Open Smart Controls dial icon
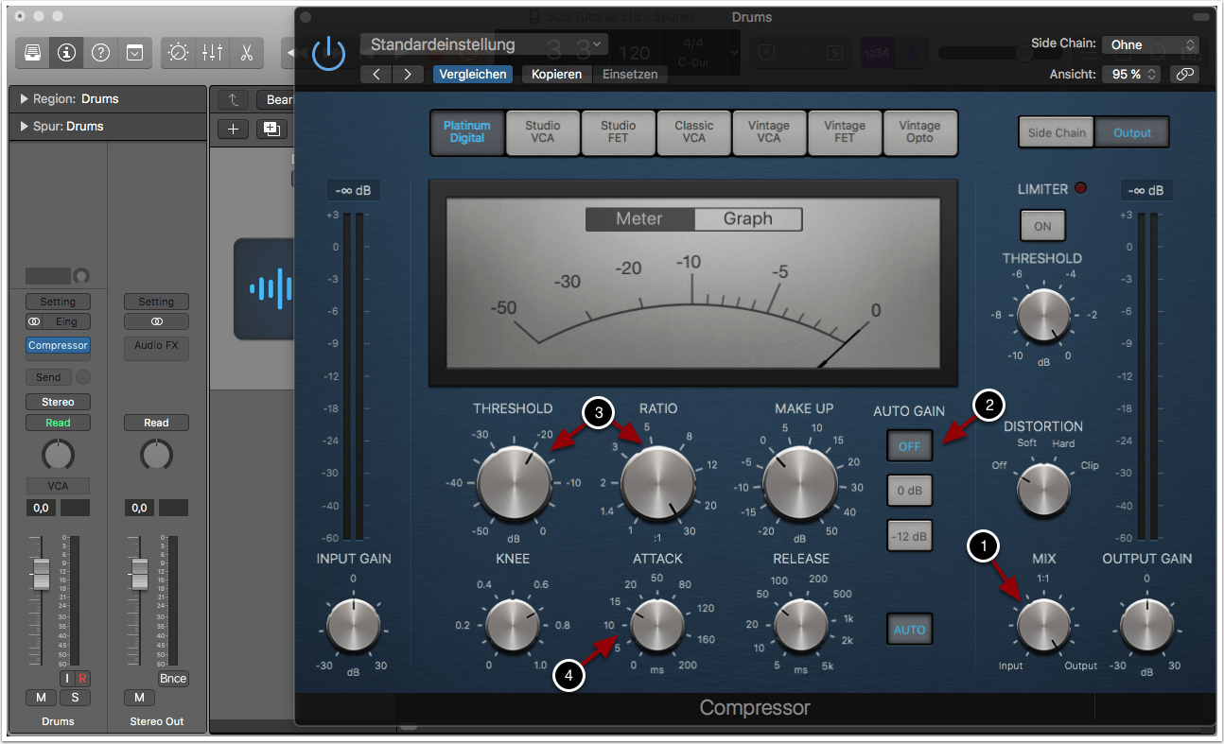 (178, 53)
